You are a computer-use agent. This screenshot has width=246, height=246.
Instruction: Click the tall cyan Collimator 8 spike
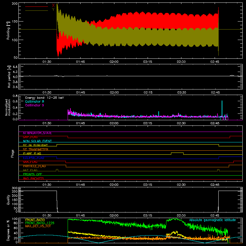click(x=222, y=109)
